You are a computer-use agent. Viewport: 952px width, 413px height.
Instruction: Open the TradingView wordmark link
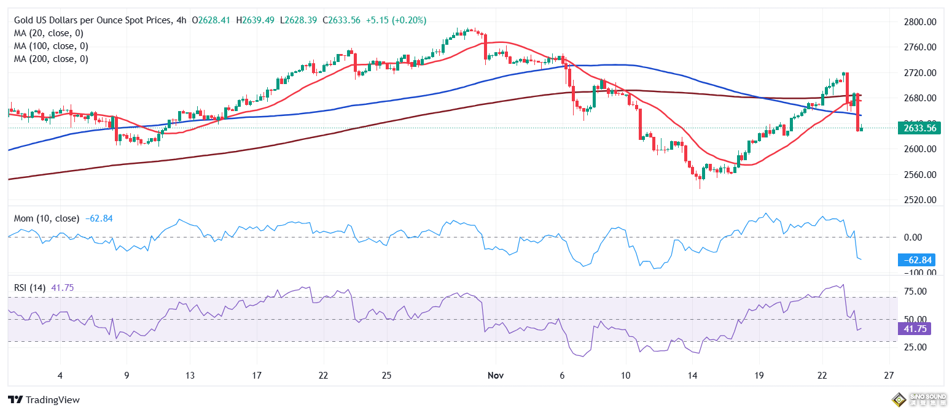tap(52, 400)
